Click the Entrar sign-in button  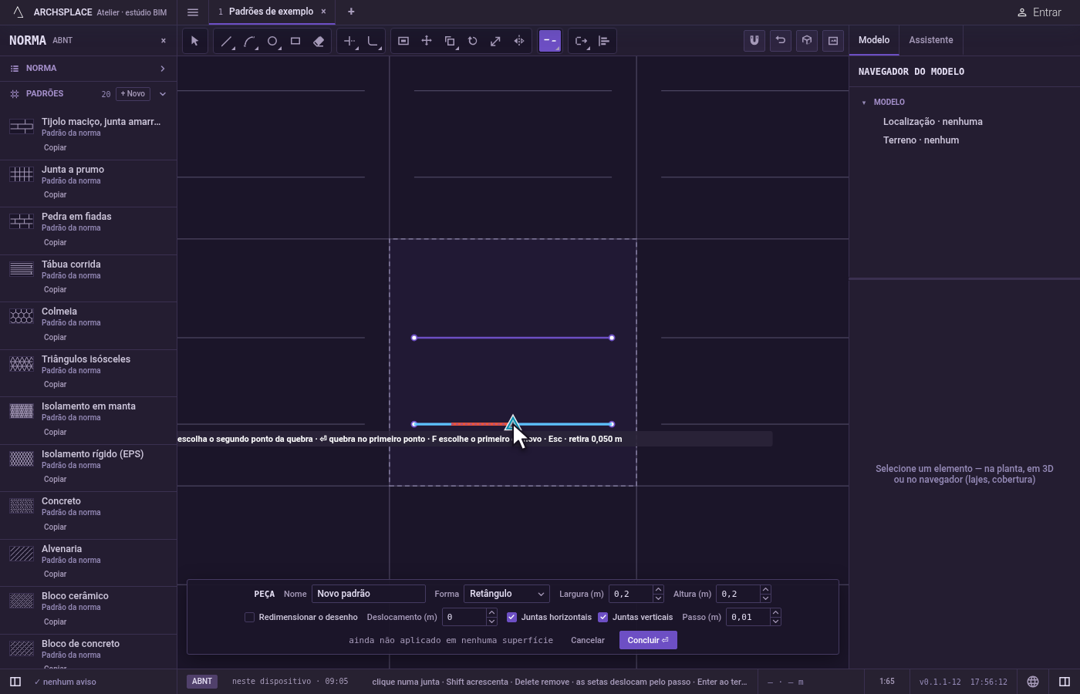pyautogui.click(x=1038, y=12)
